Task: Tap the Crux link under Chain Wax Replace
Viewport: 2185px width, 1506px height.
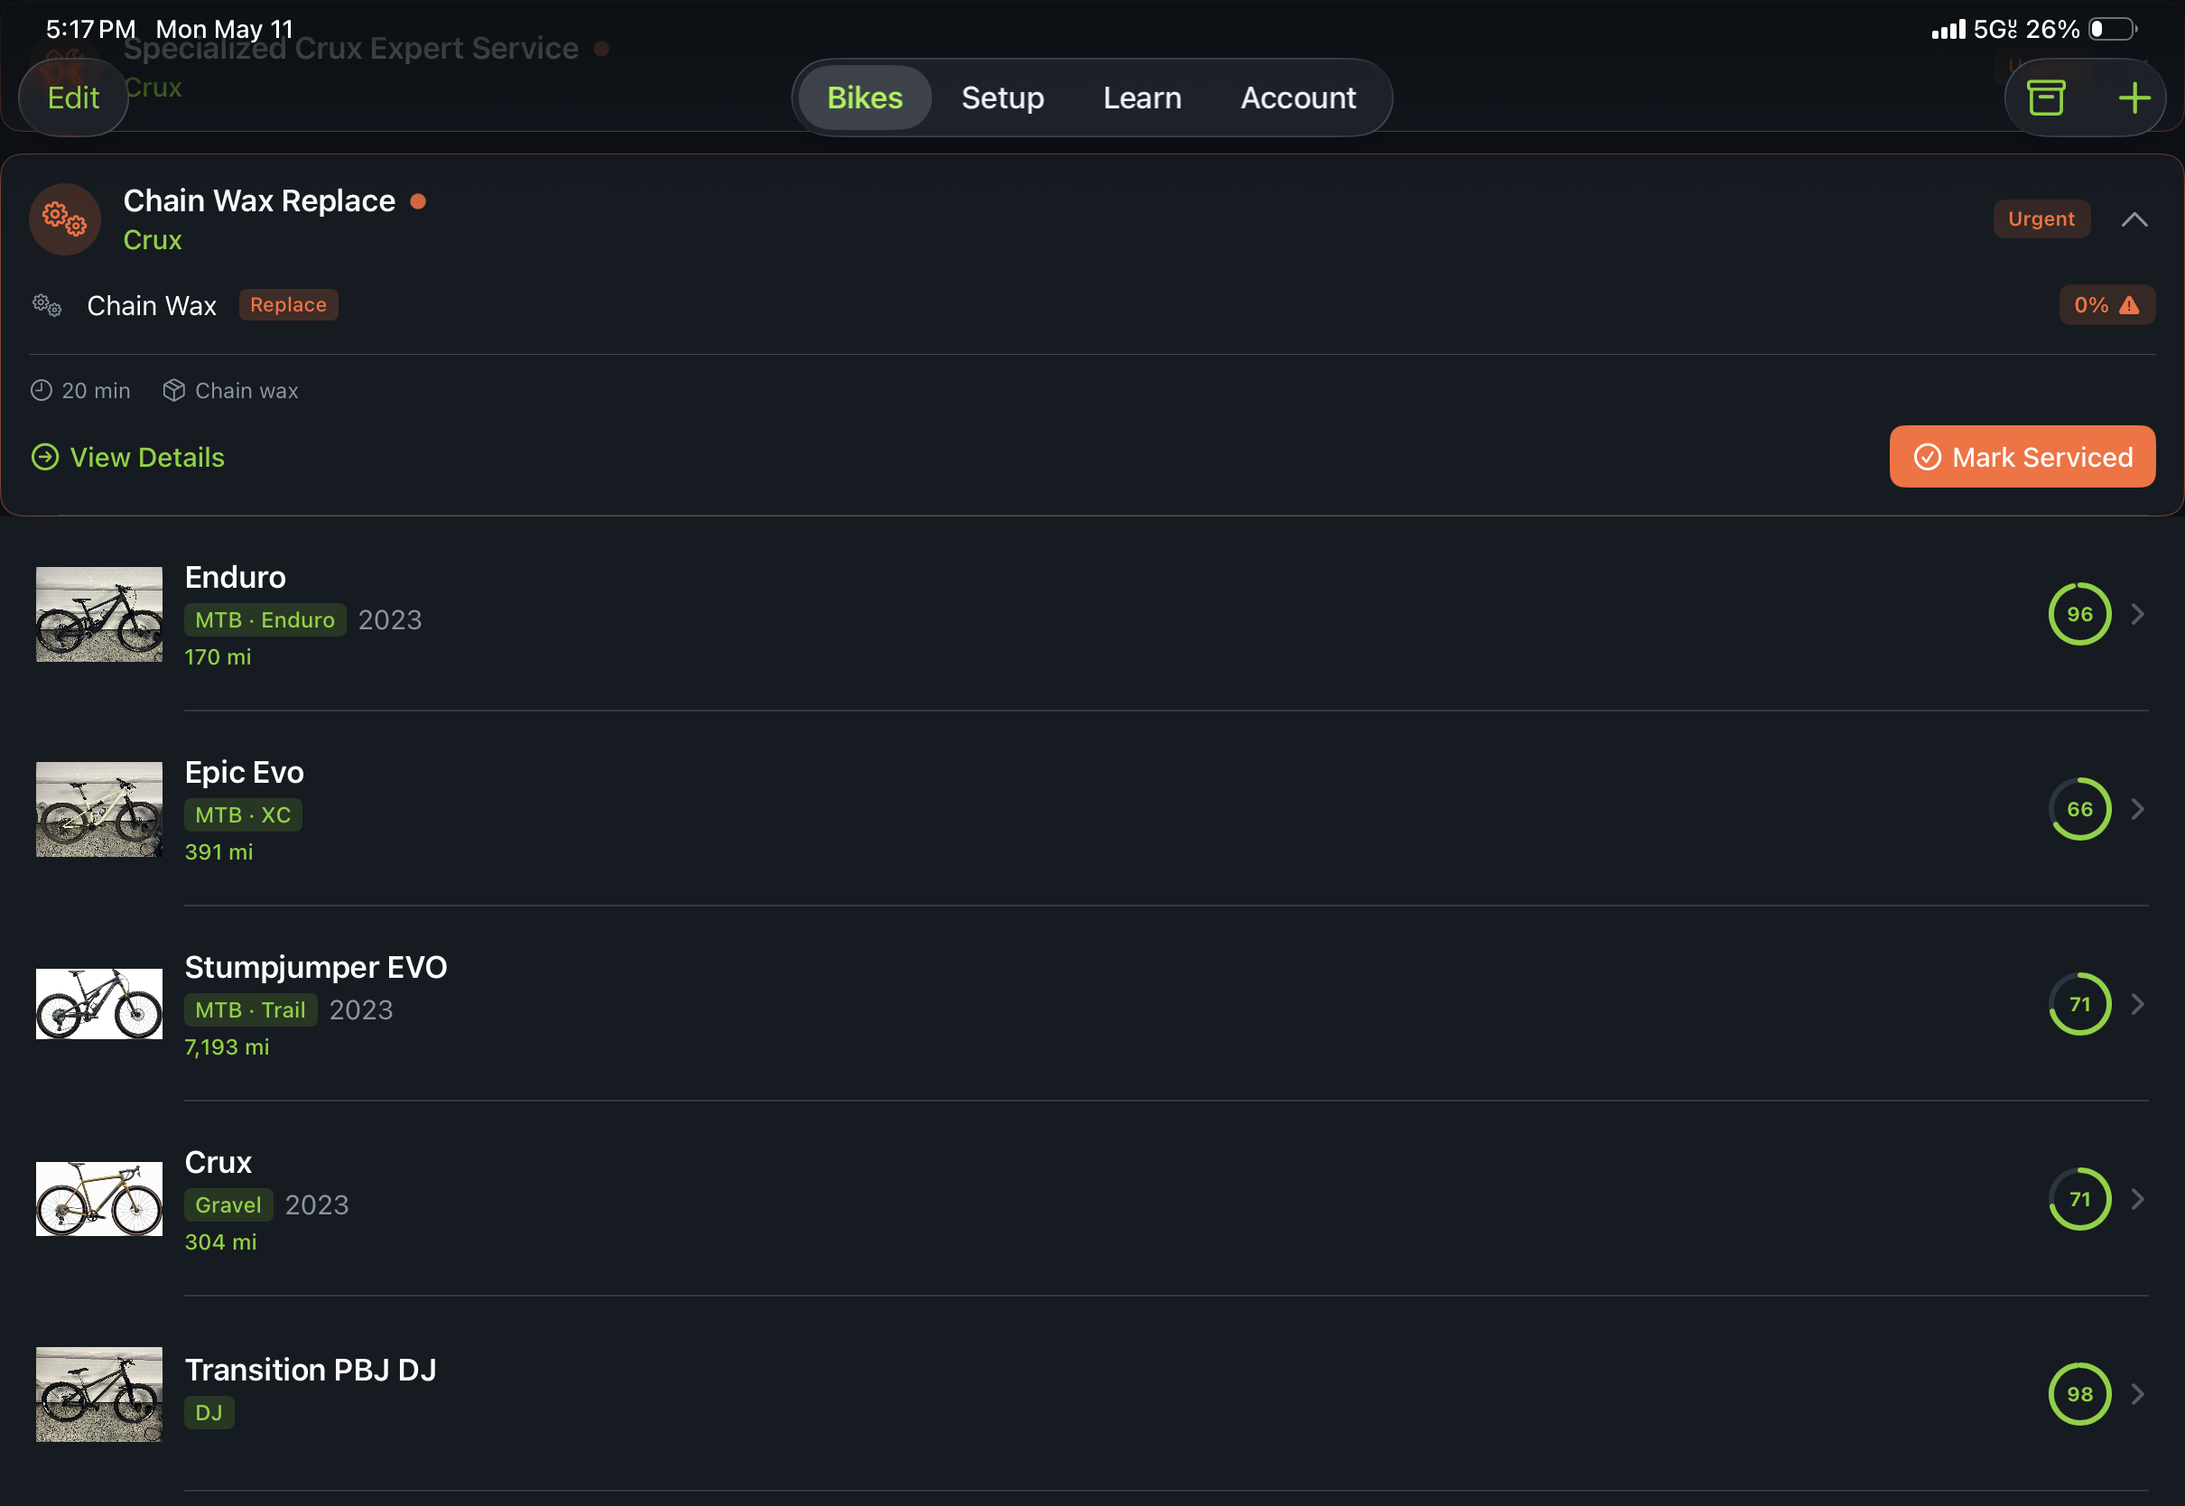Action: coord(153,241)
